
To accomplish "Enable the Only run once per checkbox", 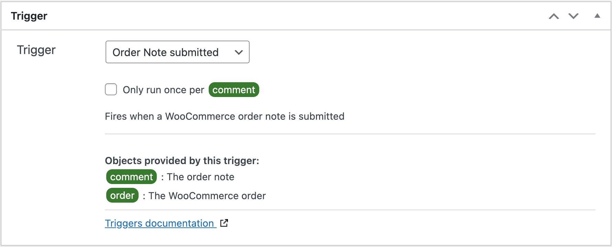I will coord(111,89).
